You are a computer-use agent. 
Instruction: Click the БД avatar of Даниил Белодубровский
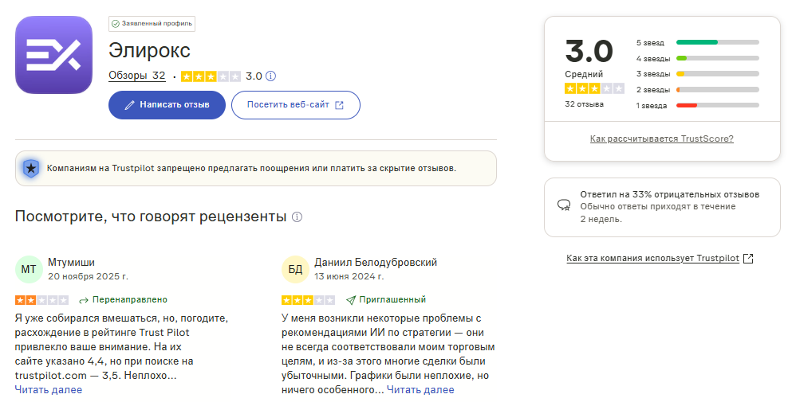pyautogui.click(x=294, y=269)
